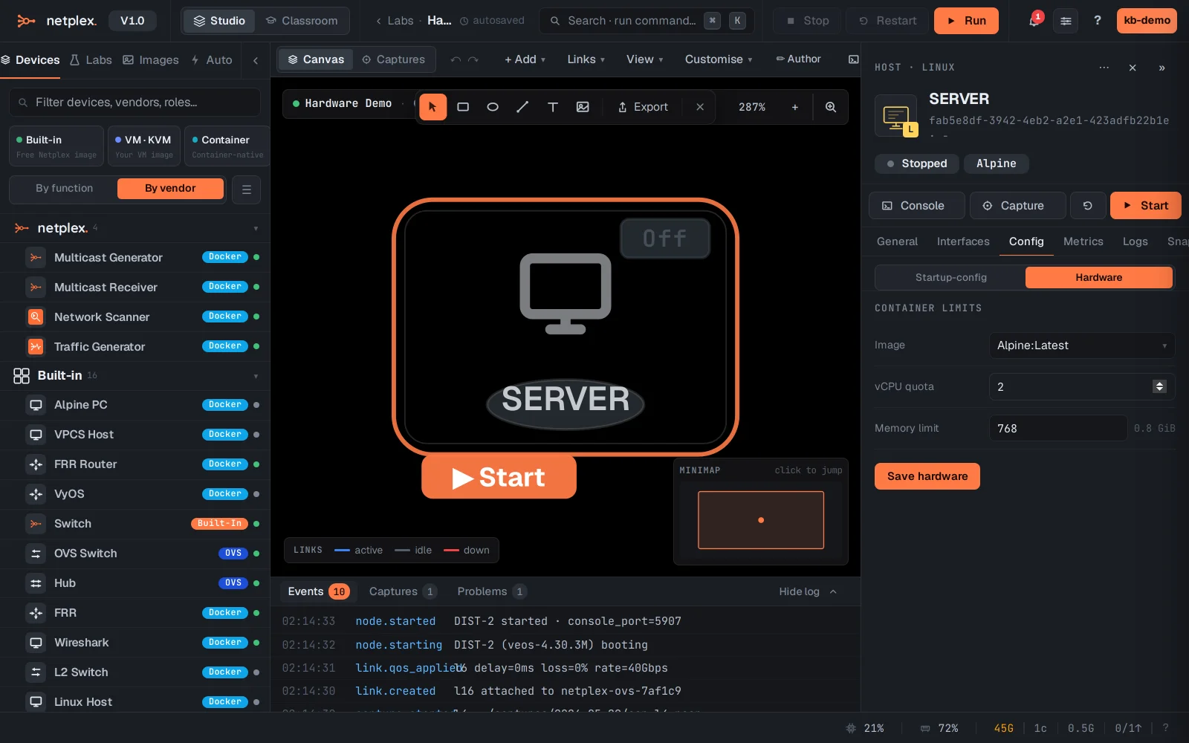Click the Export button
This screenshot has width=1189, height=743.
coord(643,107)
